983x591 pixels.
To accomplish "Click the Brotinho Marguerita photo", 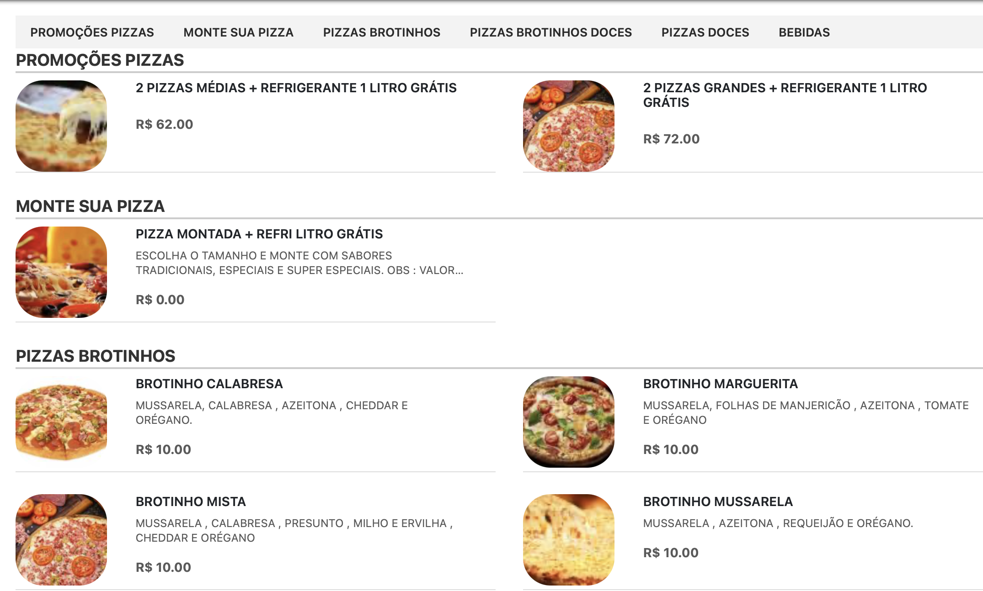I will [x=568, y=422].
